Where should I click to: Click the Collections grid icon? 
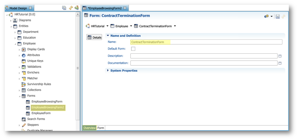point(24,90)
